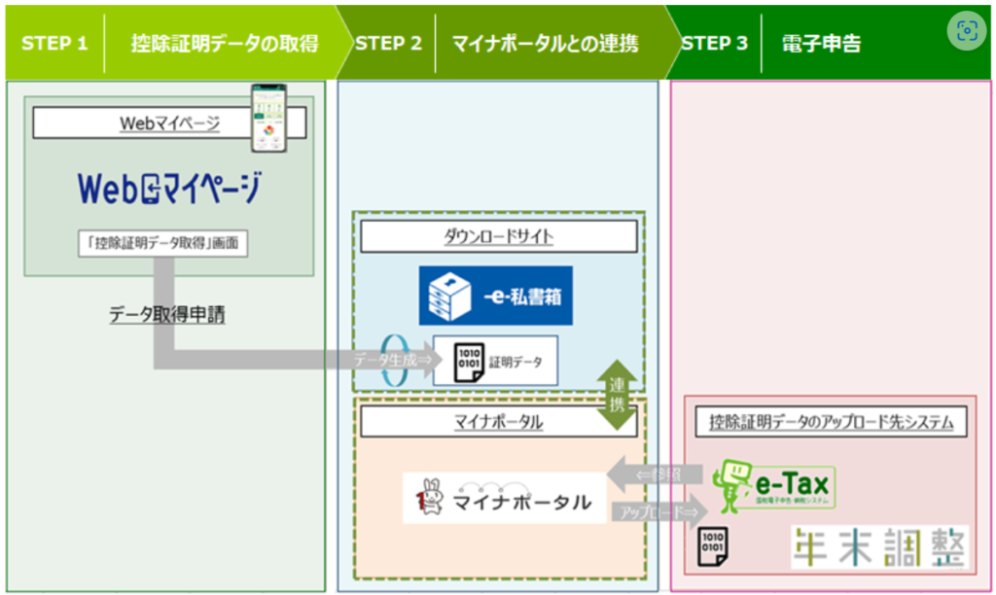Click the 「控除証明データ取得」画面 button

pyautogui.click(x=162, y=244)
